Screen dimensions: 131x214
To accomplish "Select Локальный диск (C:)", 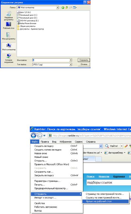I will click(x=27, y=15).
